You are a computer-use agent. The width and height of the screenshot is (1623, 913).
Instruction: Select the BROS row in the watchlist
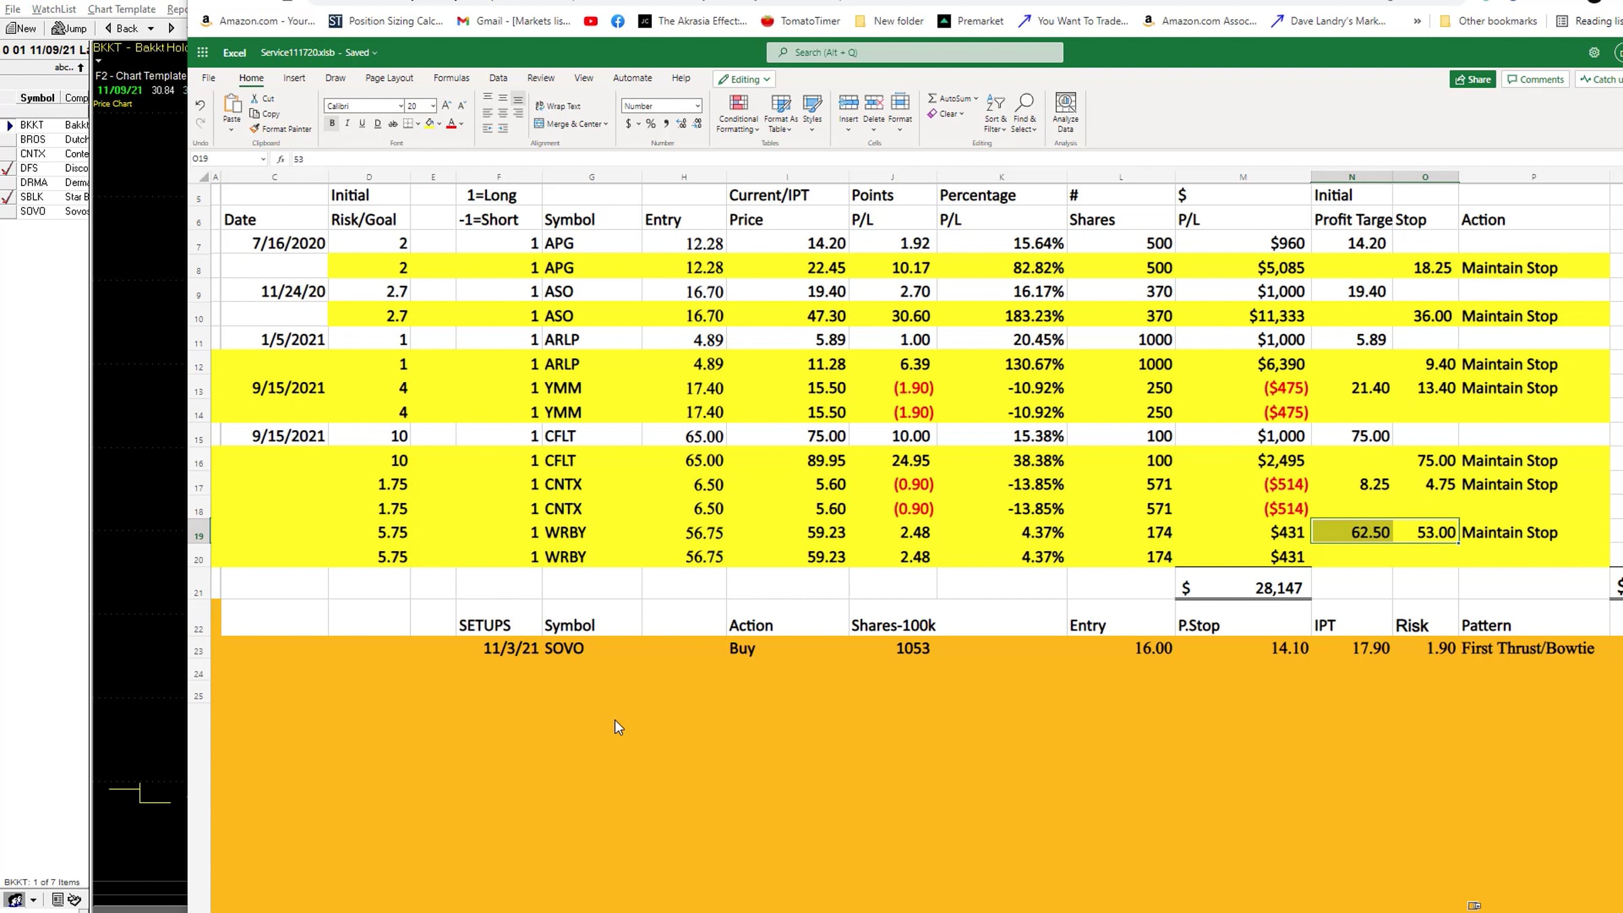coord(45,139)
